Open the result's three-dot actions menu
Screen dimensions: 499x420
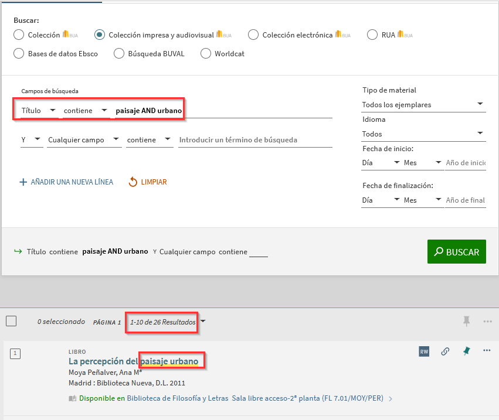click(x=487, y=351)
